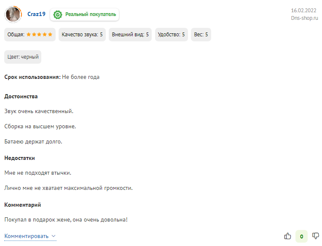The width and height of the screenshot is (322, 246).
Task: Open the Craz19 username profile link
Action: click(x=36, y=14)
